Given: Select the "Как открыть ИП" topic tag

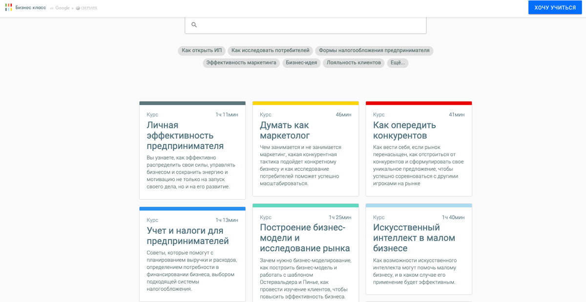Looking at the screenshot, I should point(202,51).
